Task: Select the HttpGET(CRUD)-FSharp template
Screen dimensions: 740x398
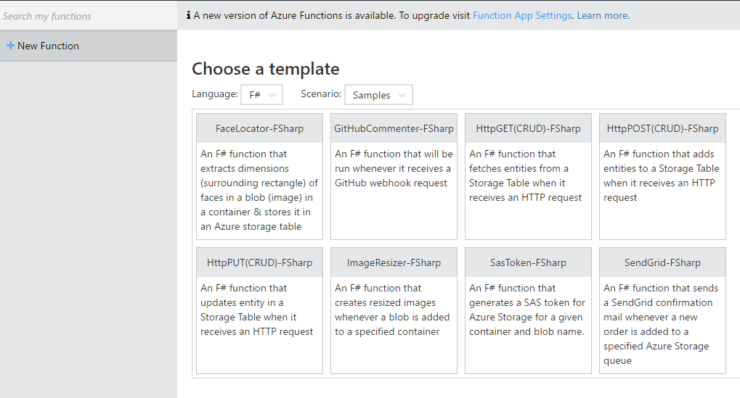Action: 528,129
